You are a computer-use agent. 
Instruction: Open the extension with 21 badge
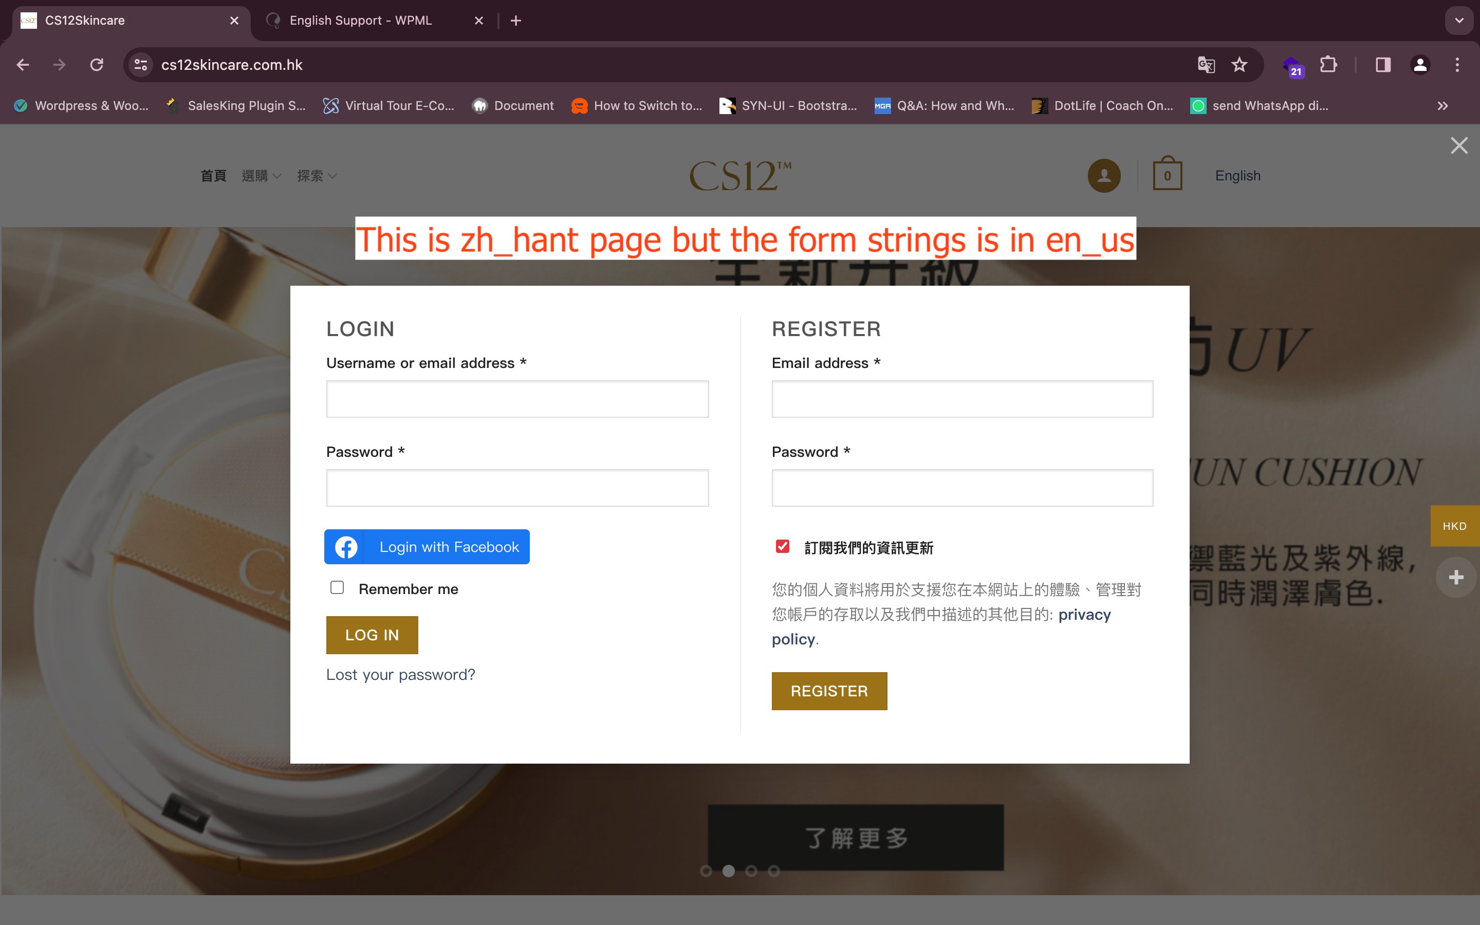click(x=1293, y=66)
